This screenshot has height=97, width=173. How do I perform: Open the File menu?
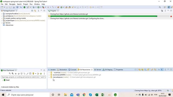coord(2,4)
